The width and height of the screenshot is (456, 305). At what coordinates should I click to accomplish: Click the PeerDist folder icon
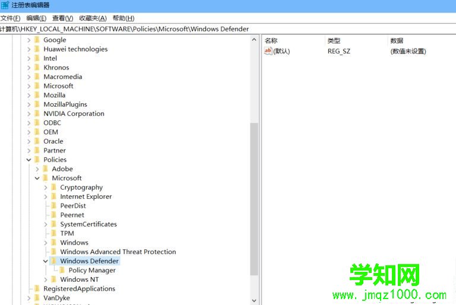coord(54,205)
